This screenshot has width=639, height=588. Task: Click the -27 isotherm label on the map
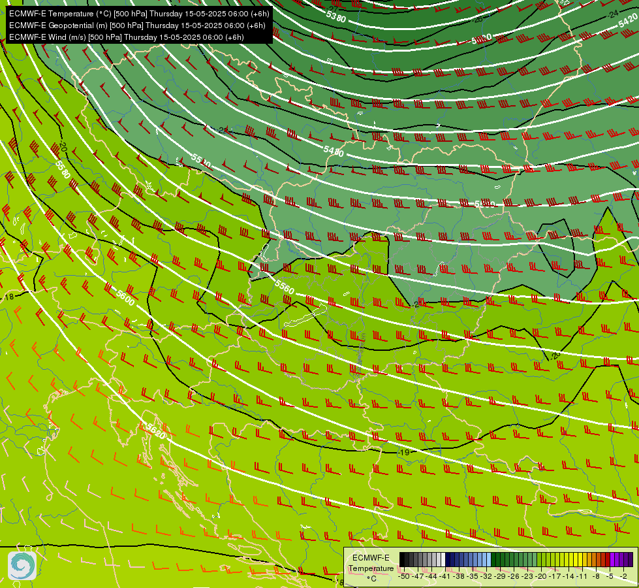[333, 9]
